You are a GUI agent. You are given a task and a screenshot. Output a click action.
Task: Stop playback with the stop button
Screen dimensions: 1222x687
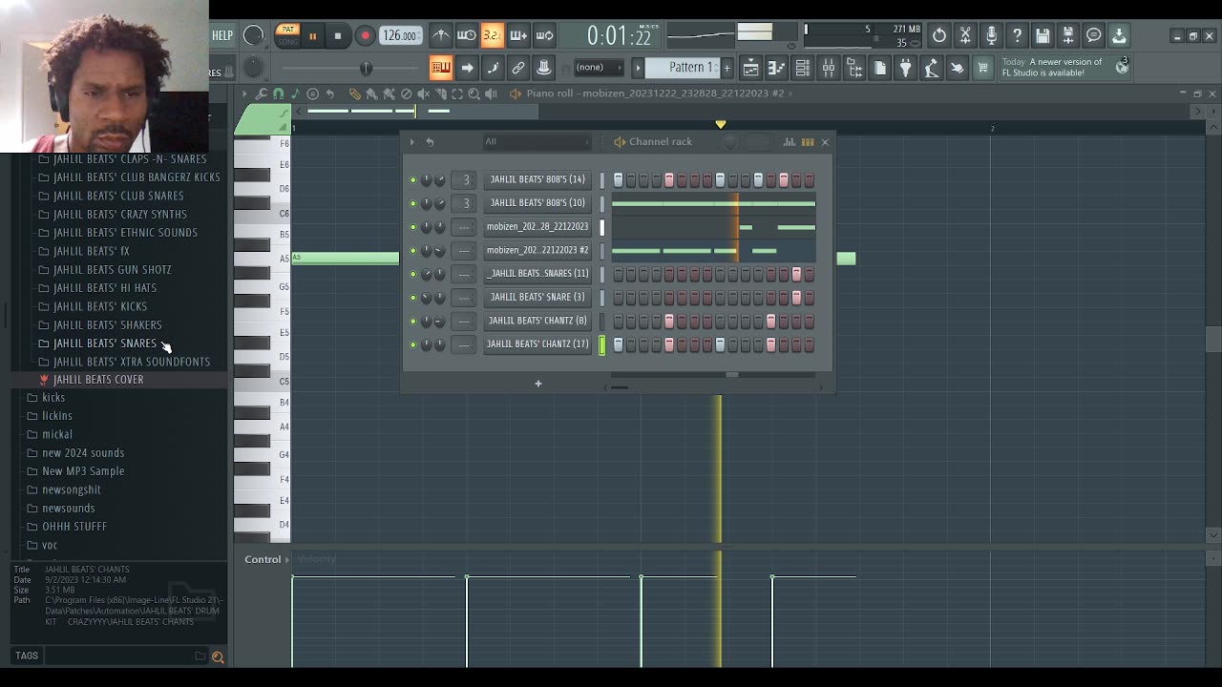[337, 36]
